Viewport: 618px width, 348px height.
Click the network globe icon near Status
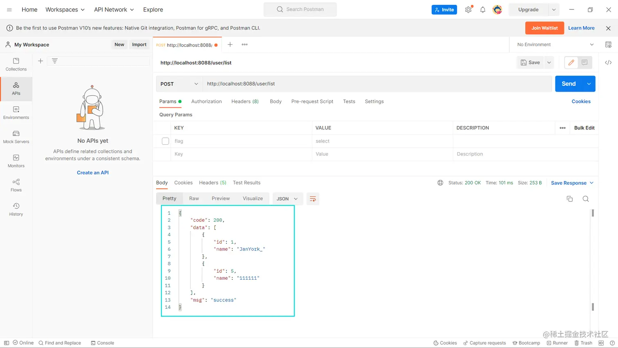pos(440,183)
